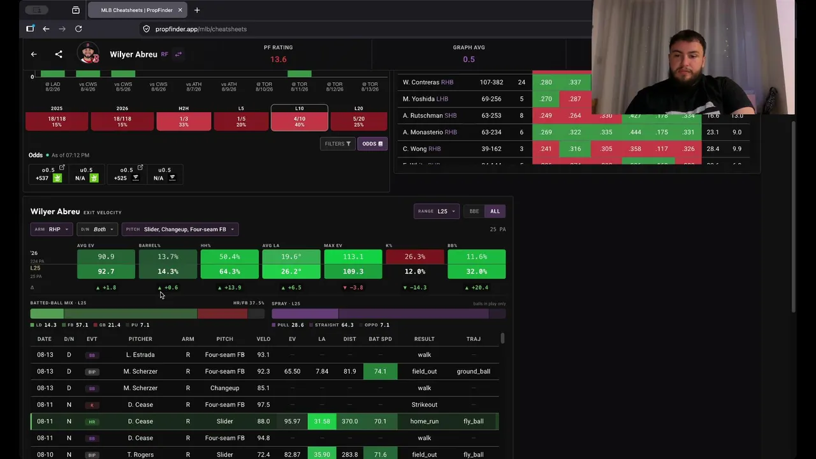816x459 pixels.
Task: Close the MLB Cheatsheets tab
Action: [x=180, y=10]
